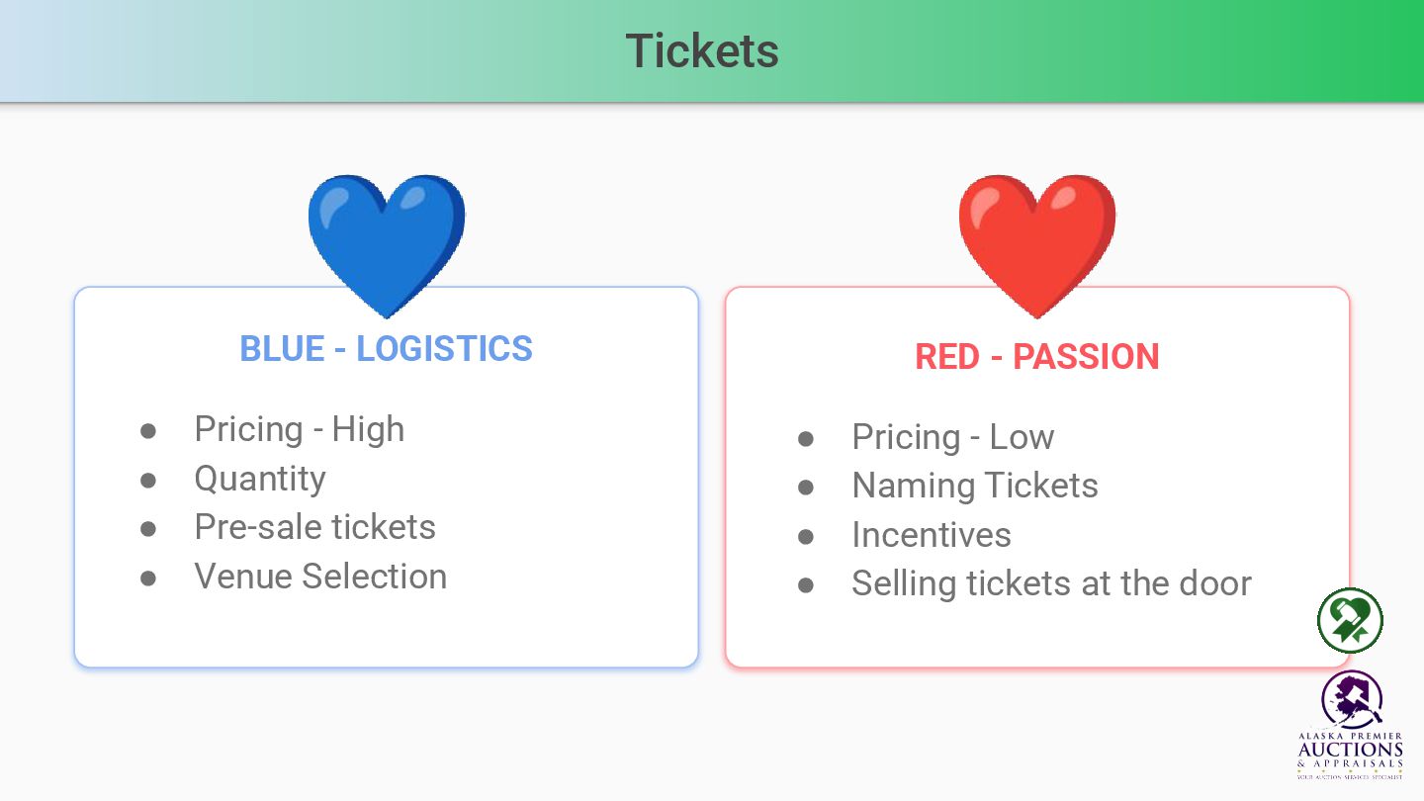
Task: Select the Incentives bullet item
Action: pyautogui.click(x=932, y=535)
